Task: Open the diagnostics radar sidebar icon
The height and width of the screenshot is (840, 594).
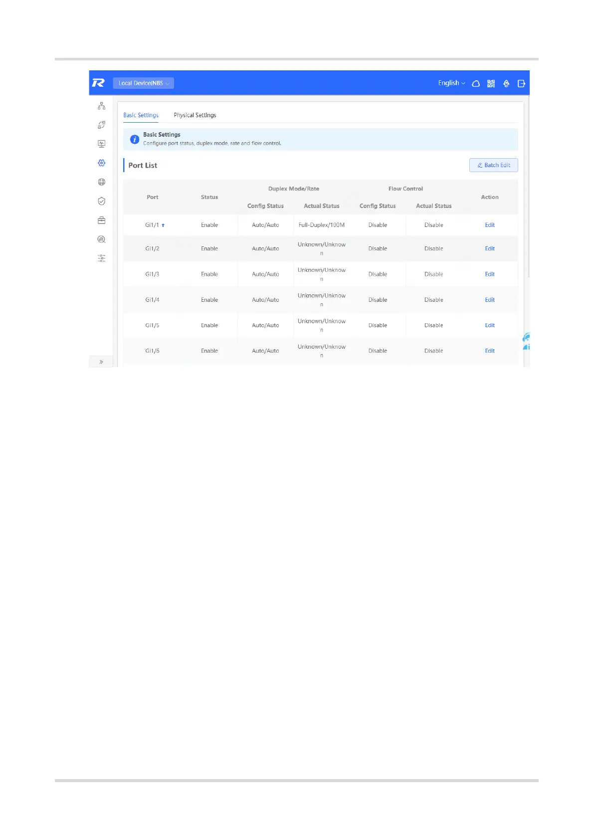Action: (102, 239)
